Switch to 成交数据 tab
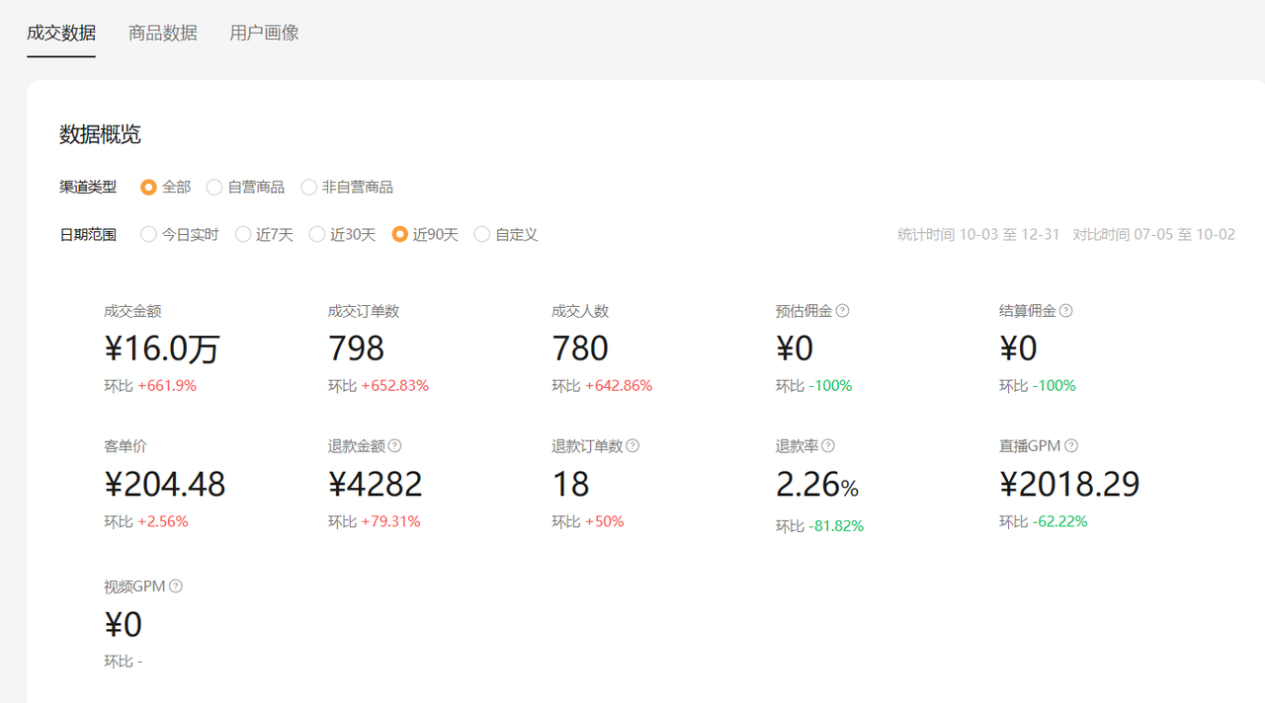This screenshot has height=703, width=1265. [x=61, y=33]
